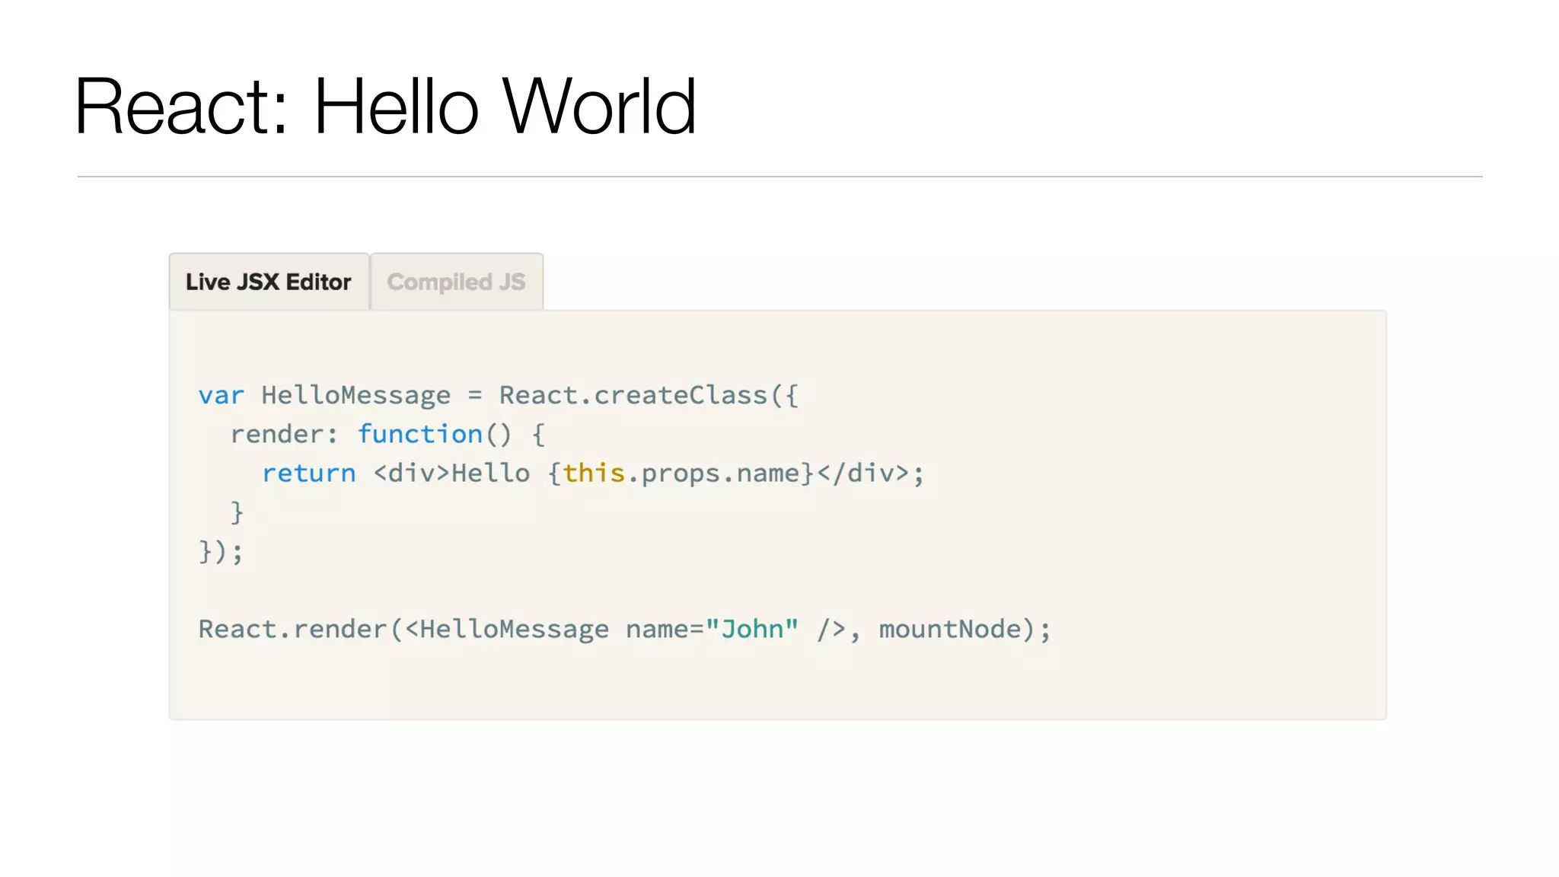This screenshot has height=877, width=1559.
Task: Click the "John" string literal
Action: 752,629
